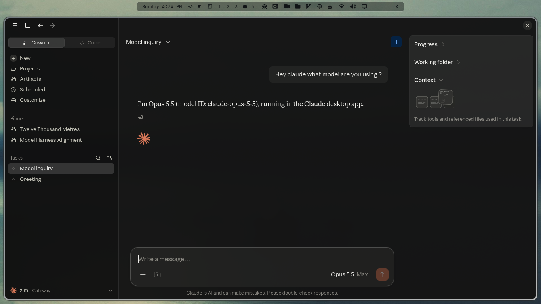The image size is (541, 304).
Task: Select the Model inquiry task
Action: click(x=61, y=169)
